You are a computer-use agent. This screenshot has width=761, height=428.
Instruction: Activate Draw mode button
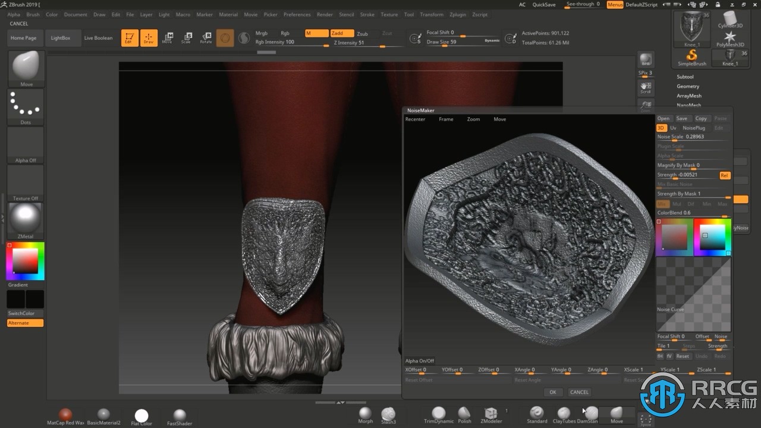[149, 38]
